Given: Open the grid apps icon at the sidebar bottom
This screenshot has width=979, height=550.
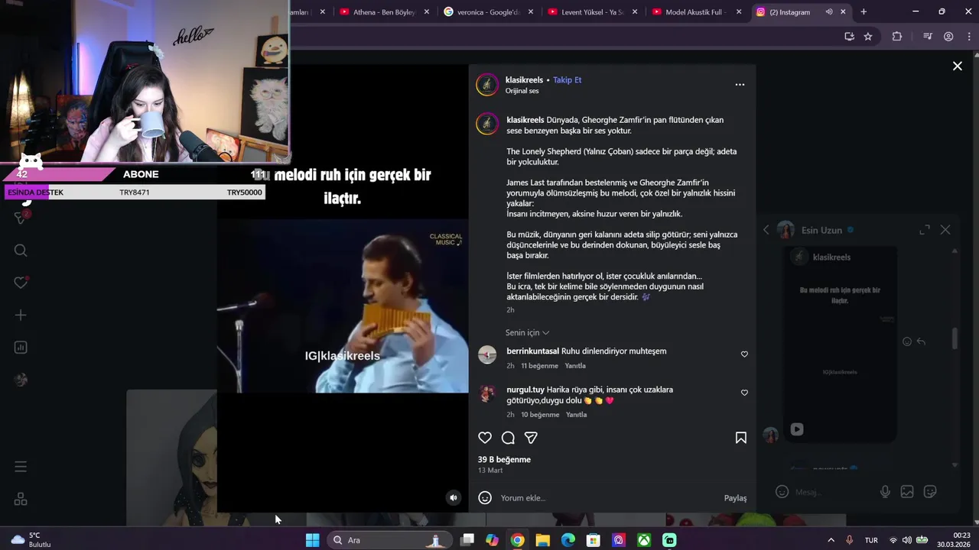Looking at the screenshot, I should tap(21, 499).
